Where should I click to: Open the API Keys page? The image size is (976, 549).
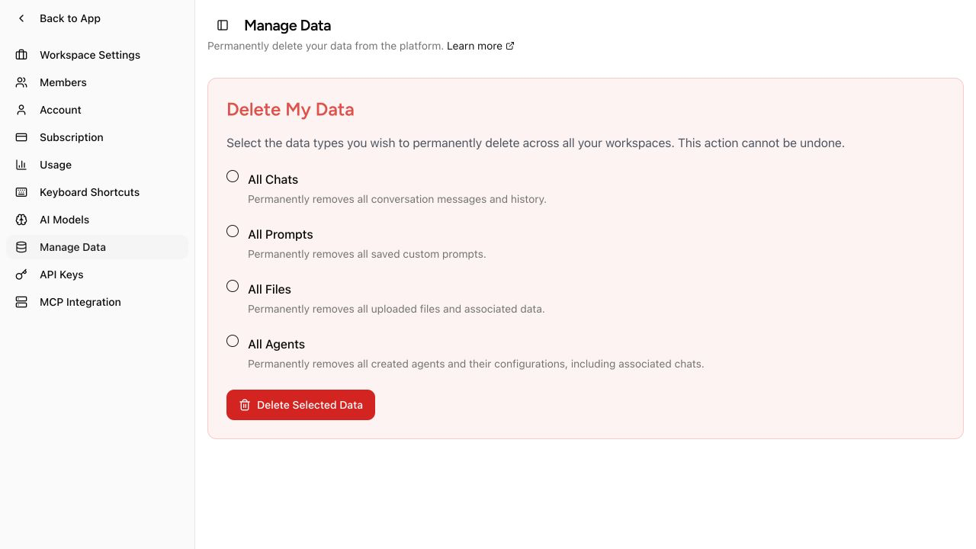pos(97,274)
